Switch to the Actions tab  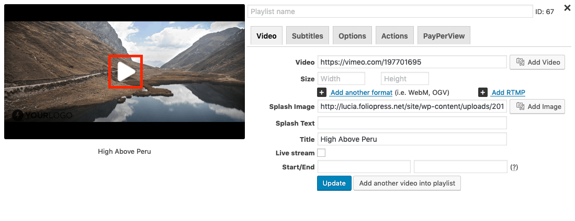[394, 36]
